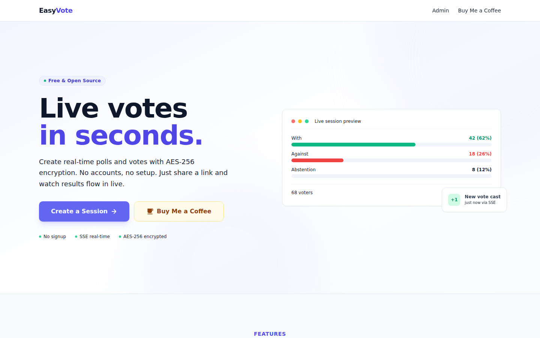Click the New vote cast notification
This screenshot has width=540, height=338.
tap(474, 200)
